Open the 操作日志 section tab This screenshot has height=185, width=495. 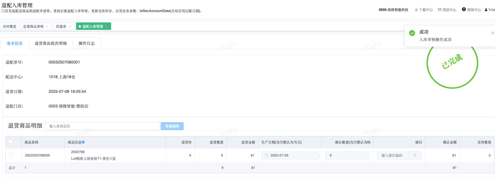tap(87, 43)
